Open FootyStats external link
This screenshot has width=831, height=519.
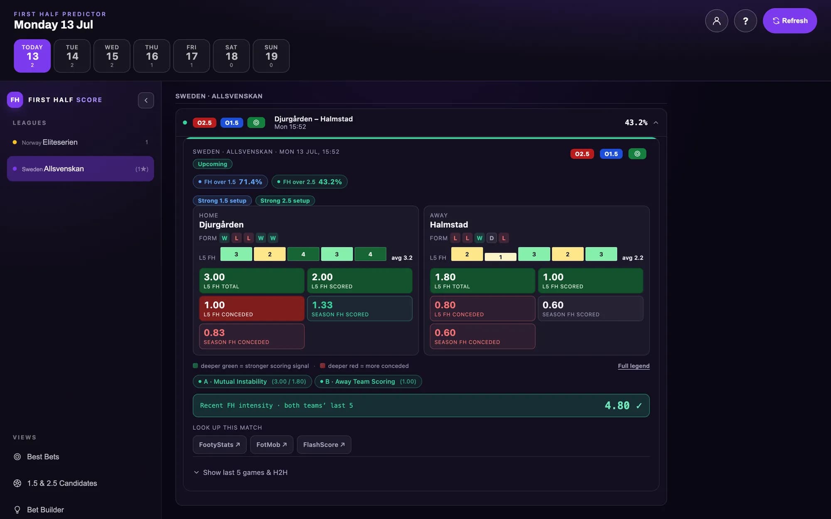coord(219,445)
